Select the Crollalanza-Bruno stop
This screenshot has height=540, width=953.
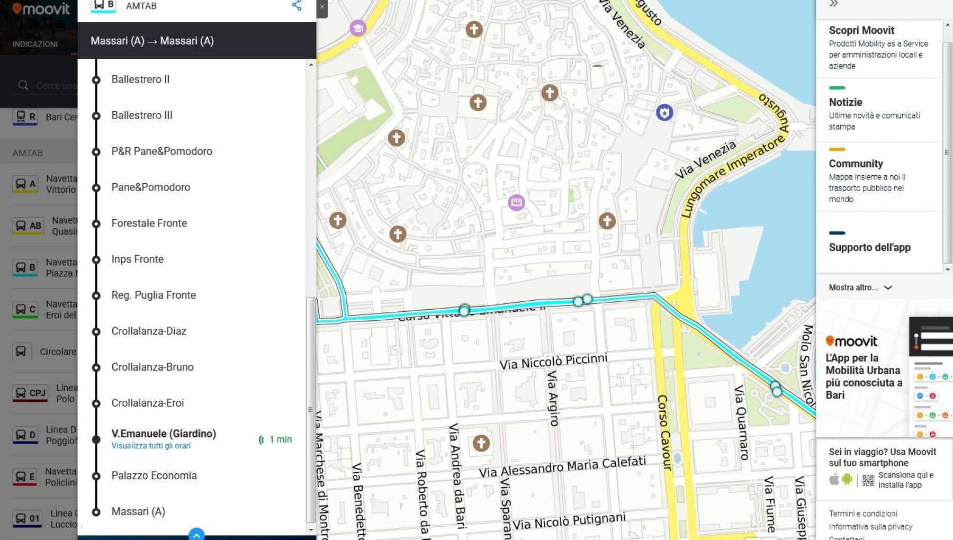click(x=152, y=367)
